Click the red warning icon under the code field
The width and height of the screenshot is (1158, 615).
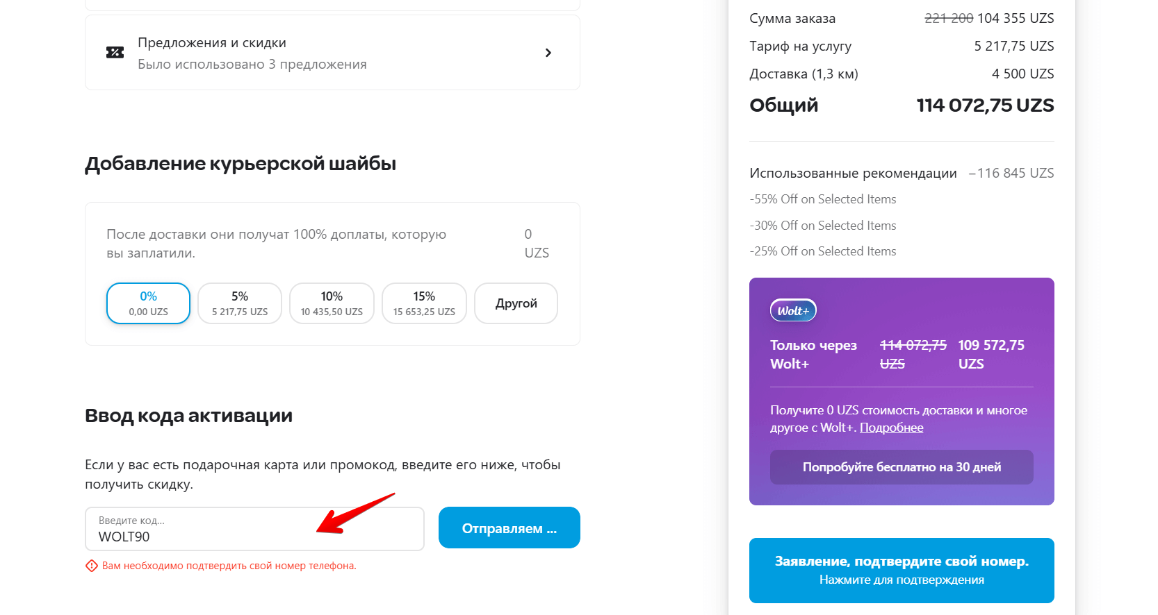pos(92,566)
